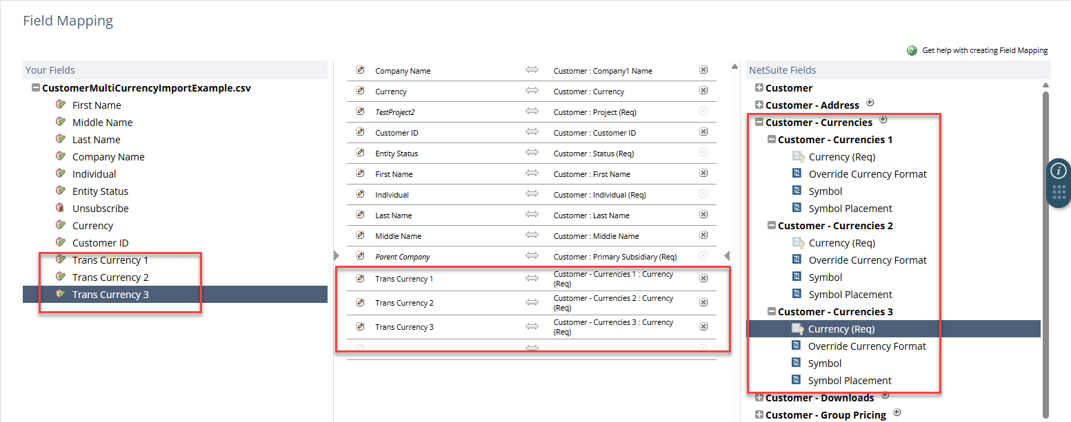The height and width of the screenshot is (422, 1071).
Task: Remove the Customer : Currency mapping row
Action: 703,91
